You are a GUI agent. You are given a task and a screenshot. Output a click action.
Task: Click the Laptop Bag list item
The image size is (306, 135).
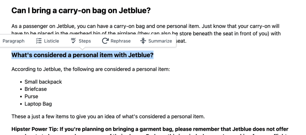(38, 104)
